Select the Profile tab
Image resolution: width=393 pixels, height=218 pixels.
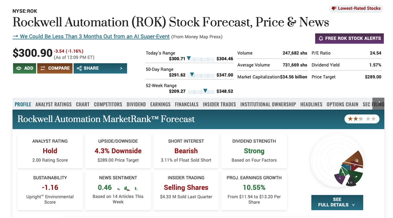coord(23,104)
